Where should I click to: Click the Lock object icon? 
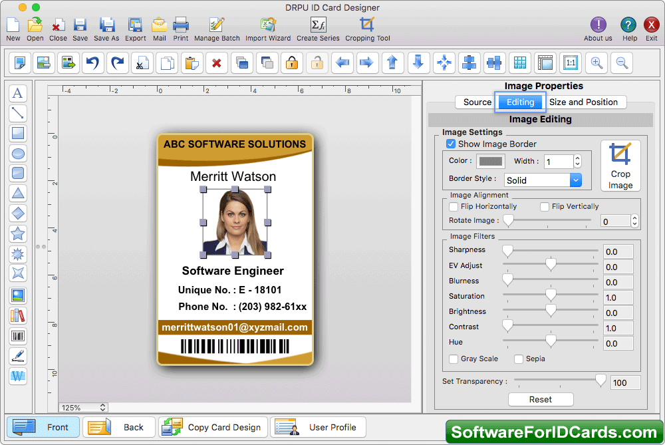point(292,63)
